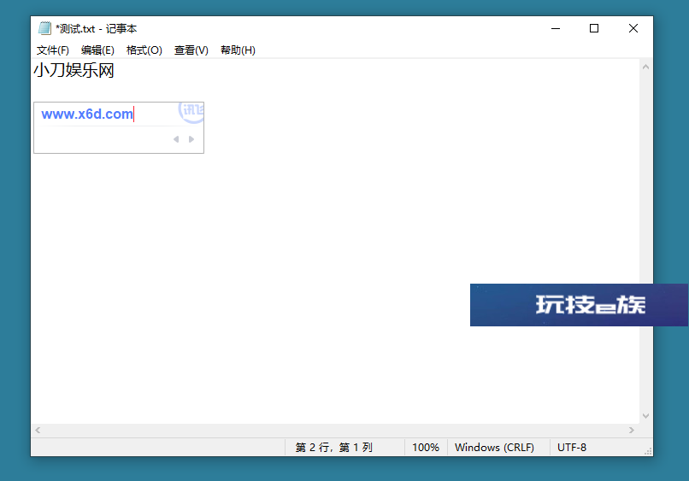
Task: Minimize the Notepad window
Action: (x=556, y=28)
